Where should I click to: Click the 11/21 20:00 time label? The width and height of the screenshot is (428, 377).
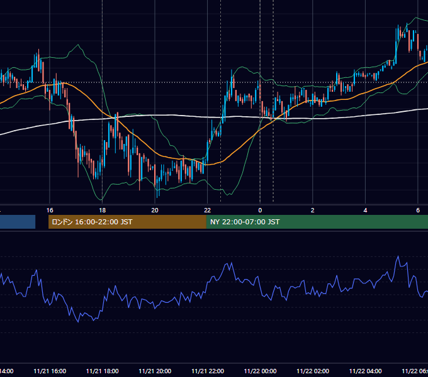155,371
